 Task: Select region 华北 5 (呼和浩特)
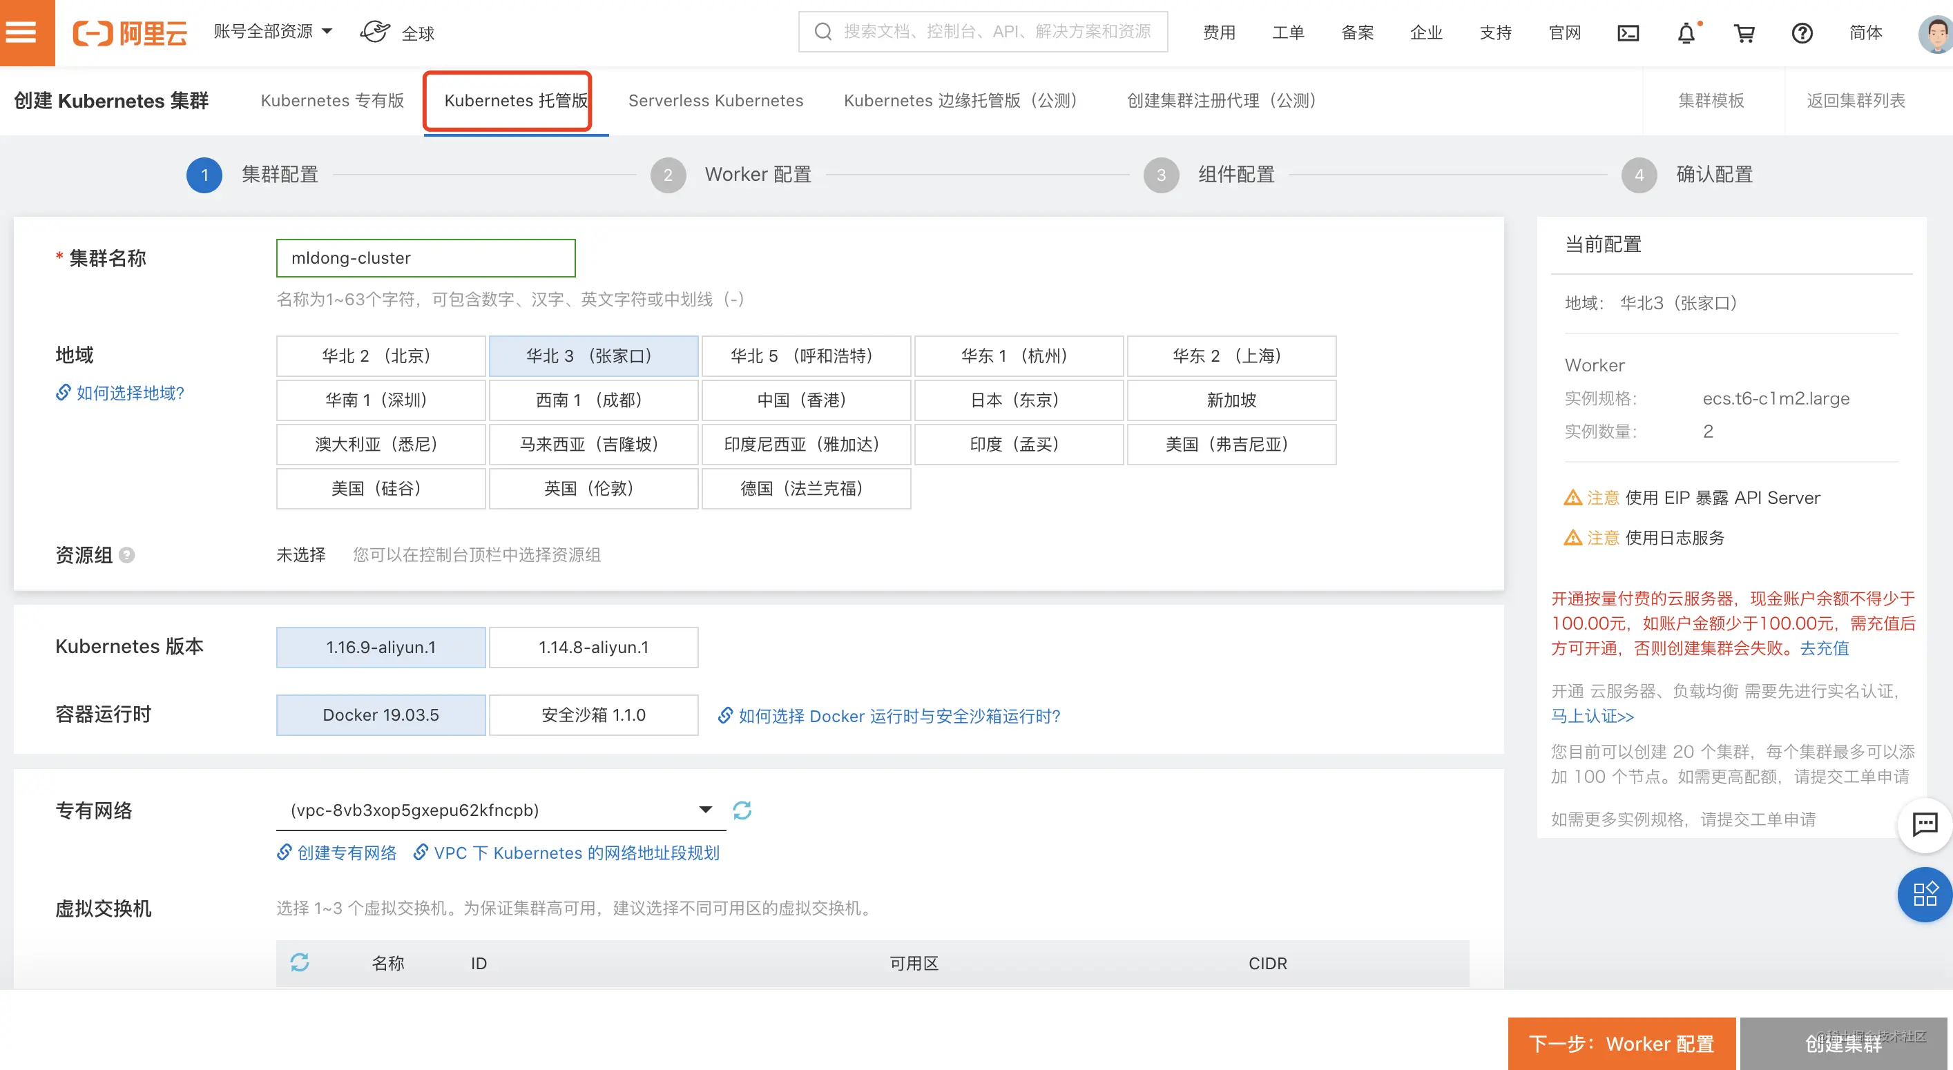pyautogui.click(x=807, y=356)
